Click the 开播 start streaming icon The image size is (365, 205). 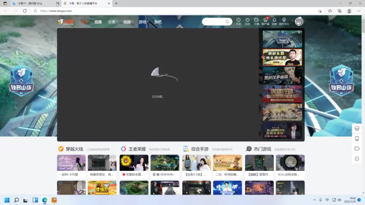click(256, 21)
